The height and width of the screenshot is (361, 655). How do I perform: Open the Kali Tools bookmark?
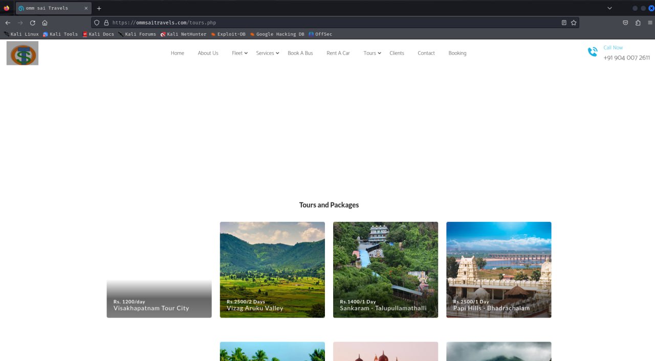click(x=60, y=34)
